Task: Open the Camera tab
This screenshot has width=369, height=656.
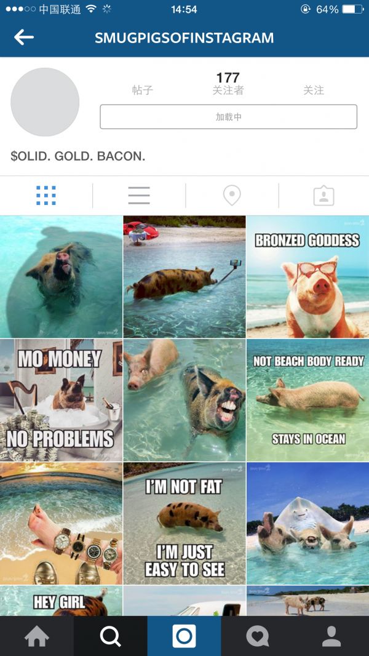Action: coord(184,636)
